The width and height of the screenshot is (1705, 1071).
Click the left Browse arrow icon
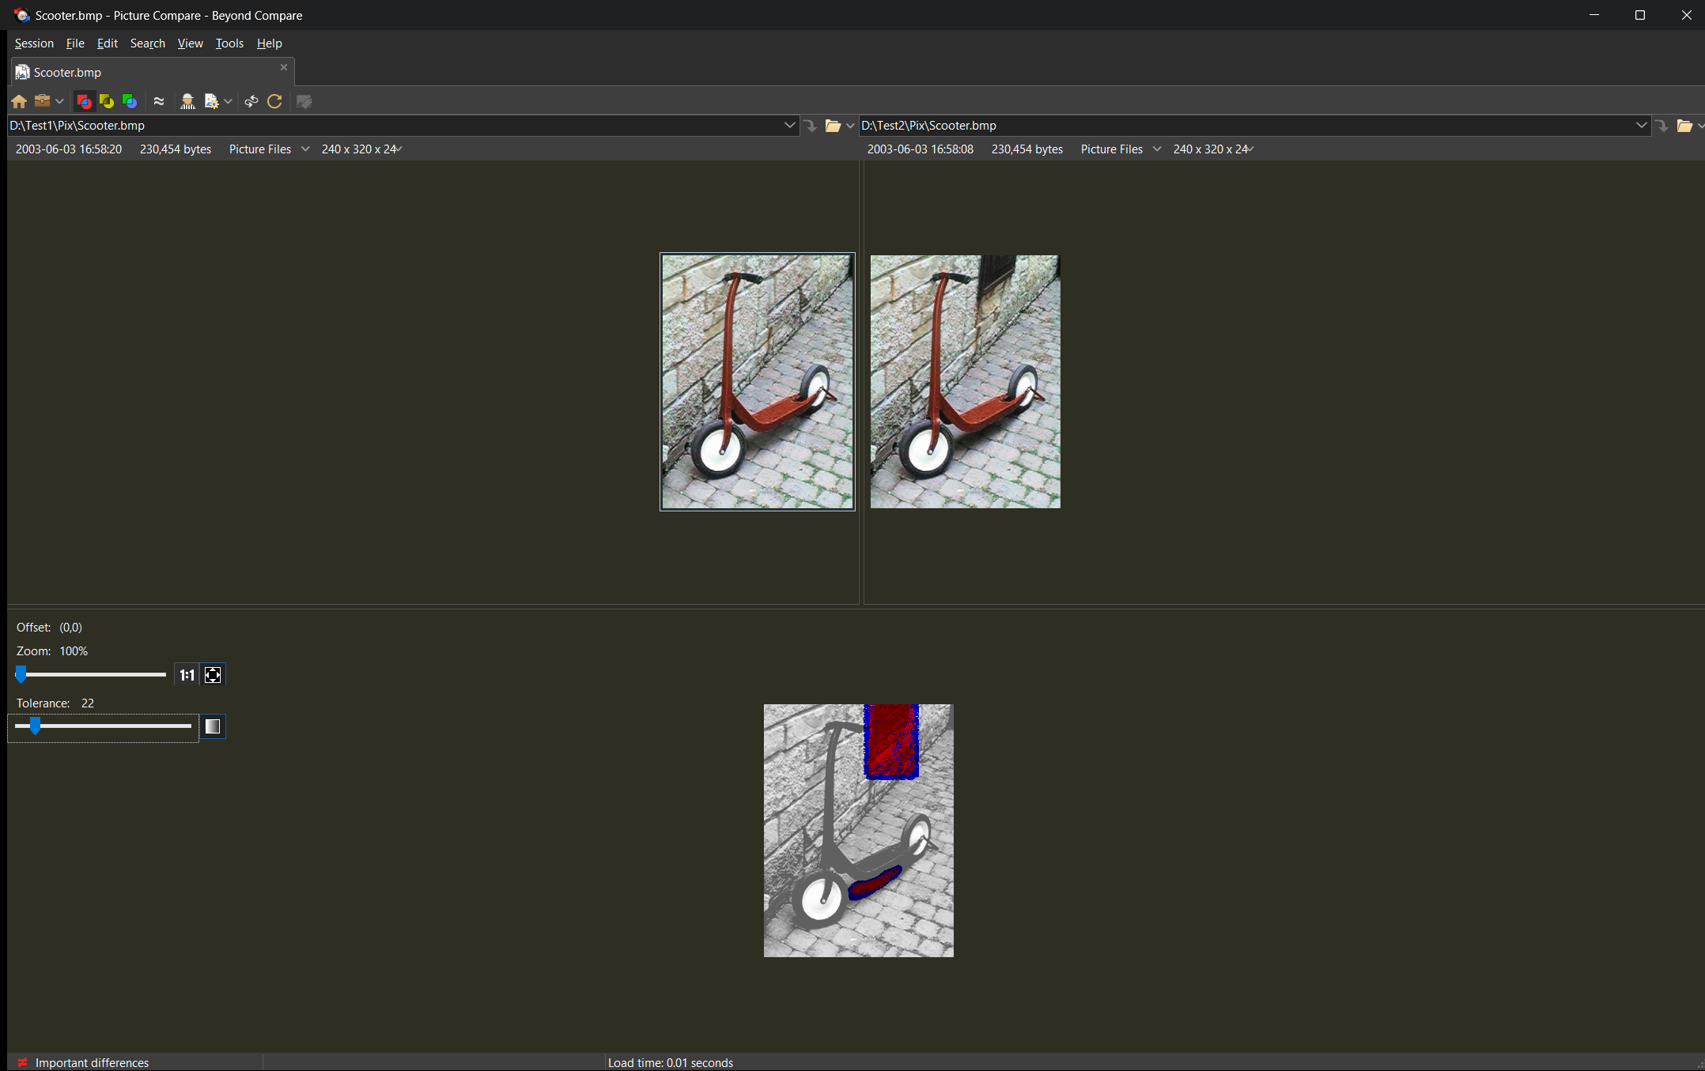coord(811,126)
